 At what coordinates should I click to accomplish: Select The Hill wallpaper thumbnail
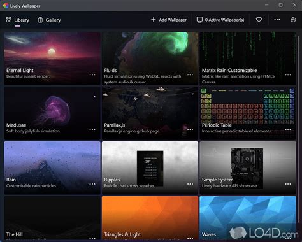[x=52, y=218]
